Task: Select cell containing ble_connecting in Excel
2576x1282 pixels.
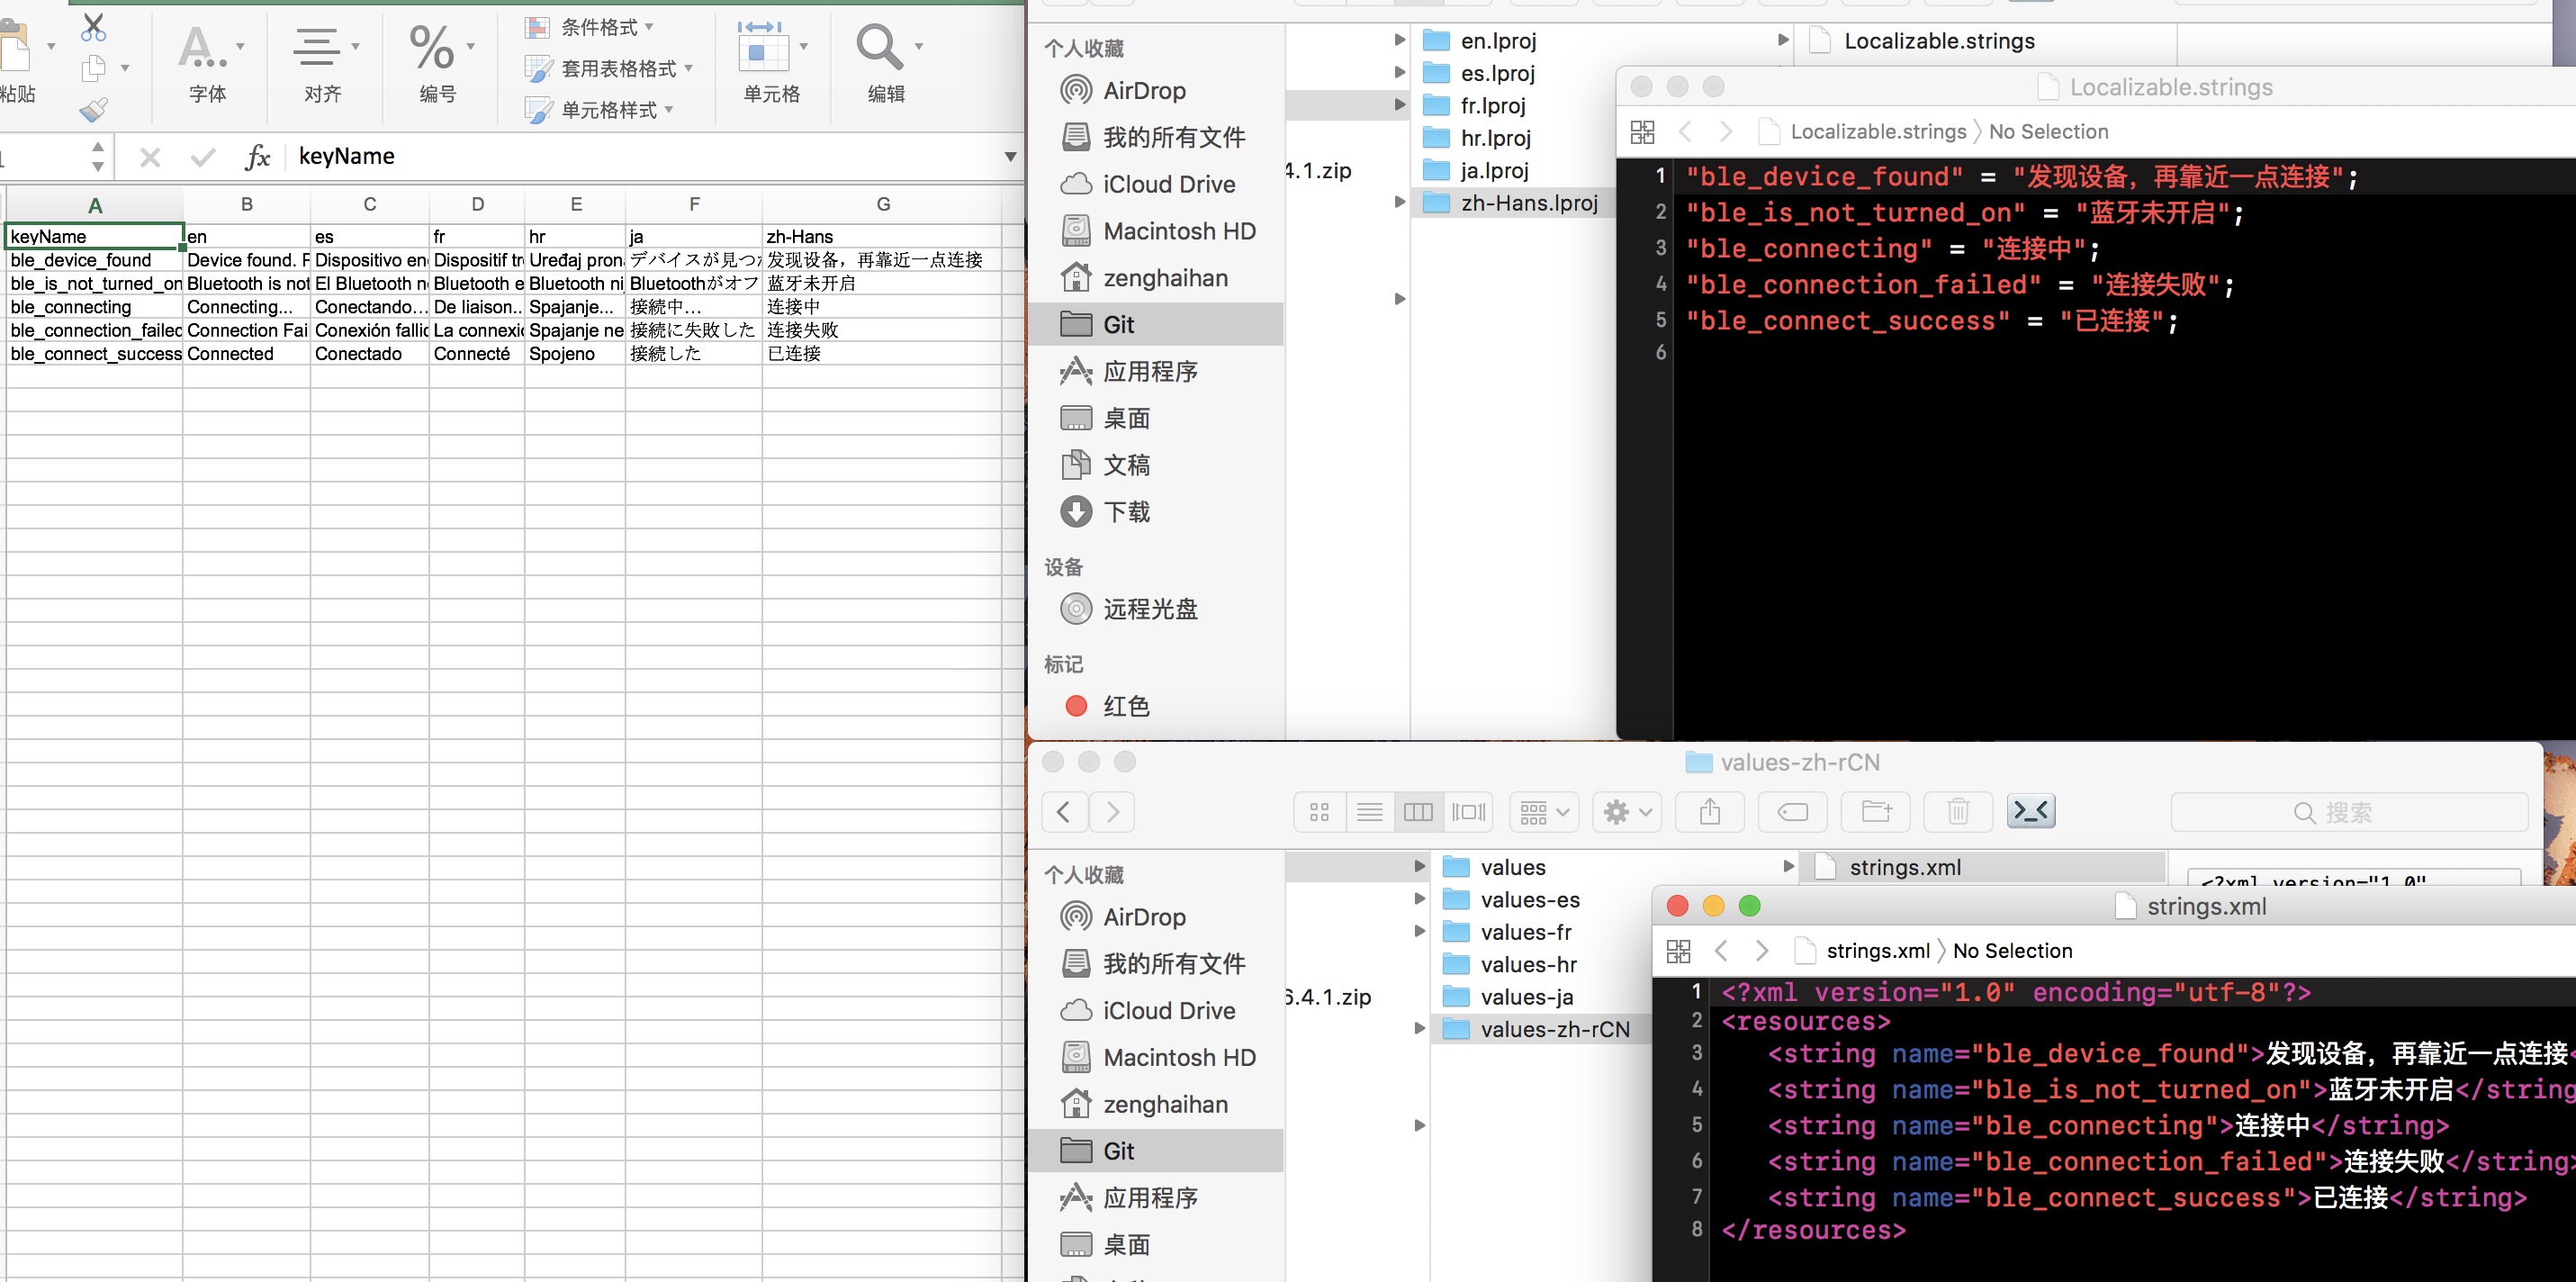Action: (x=94, y=307)
